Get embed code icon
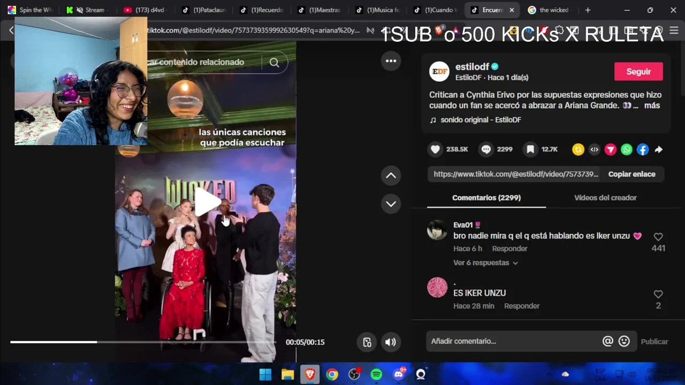The image size is (685, 385). click(594, 150)
